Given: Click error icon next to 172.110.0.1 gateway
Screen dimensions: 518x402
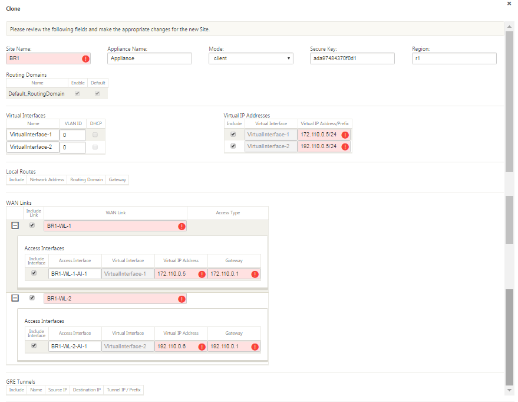Looking at the screenshot, I should click(255, 274).
